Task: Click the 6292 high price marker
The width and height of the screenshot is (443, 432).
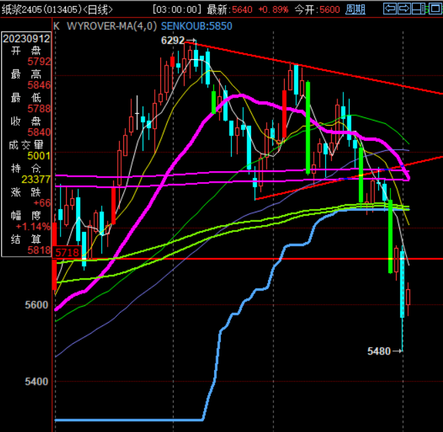Action: (172, 40)
